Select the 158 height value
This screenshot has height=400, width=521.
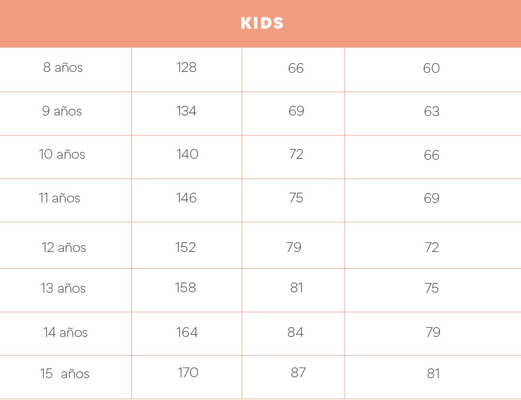[185, 287]
